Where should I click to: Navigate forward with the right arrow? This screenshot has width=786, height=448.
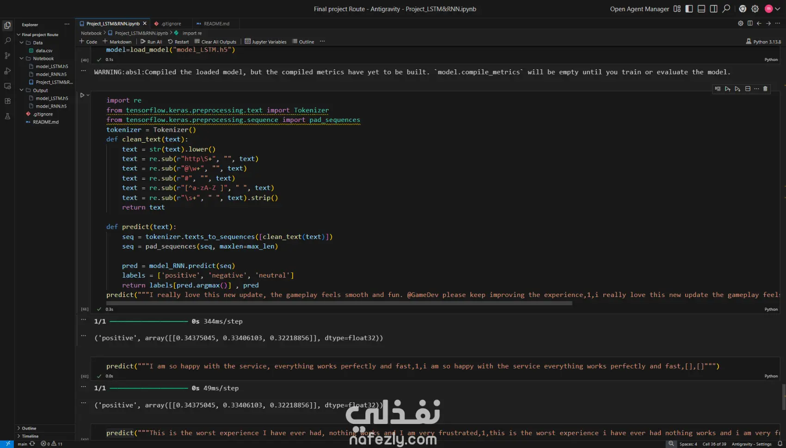[x=768, y=23]
